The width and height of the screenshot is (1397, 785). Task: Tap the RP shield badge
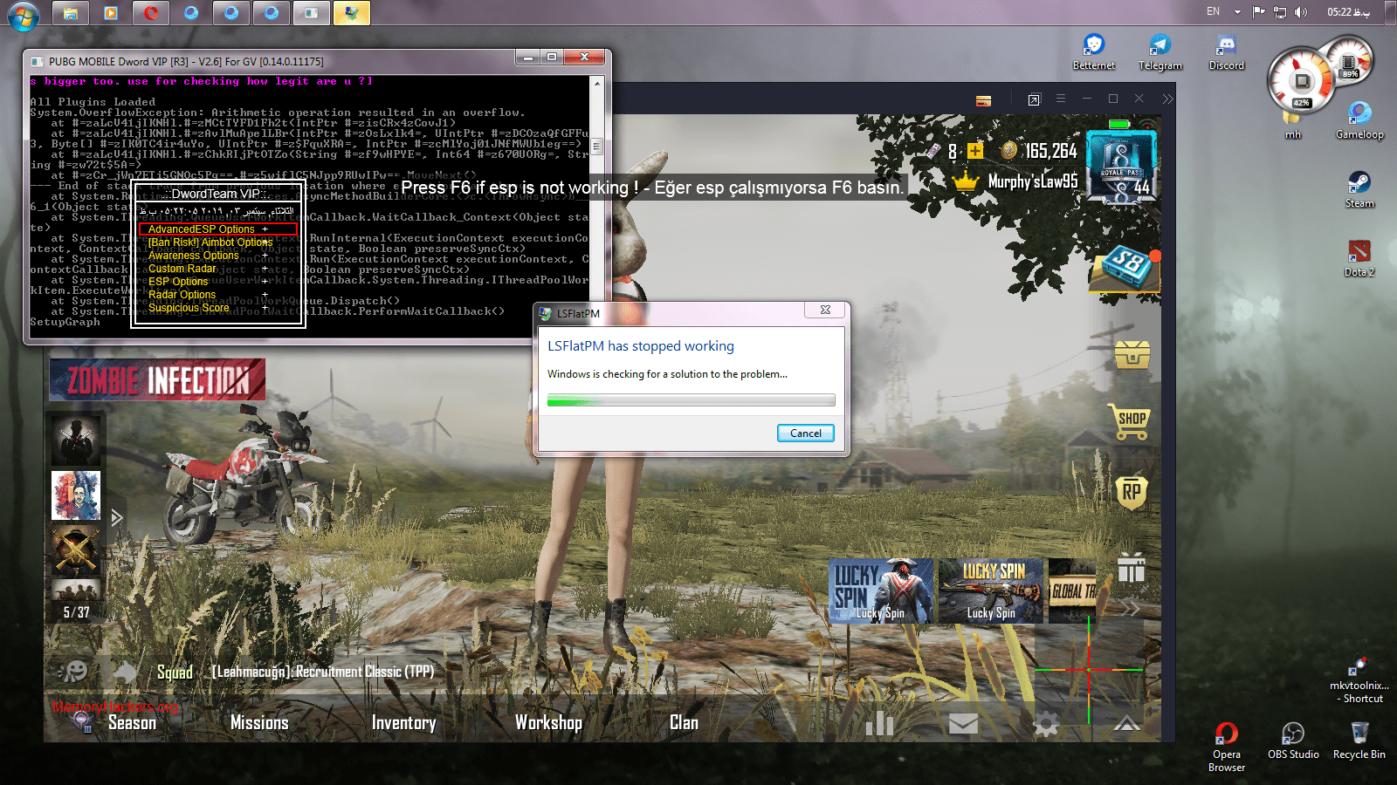click(1132, 493)
